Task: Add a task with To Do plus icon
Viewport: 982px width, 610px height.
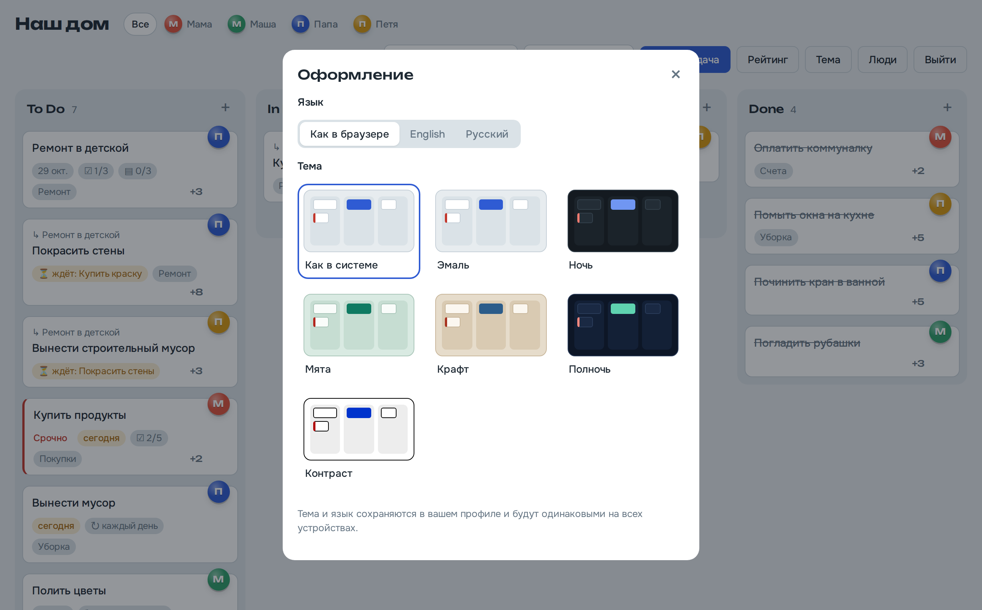Action: (x=225, y=107)
